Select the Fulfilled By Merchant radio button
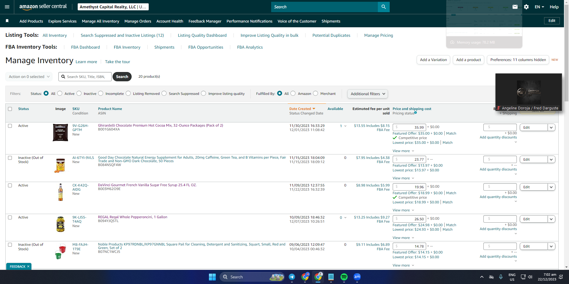 [316, 93]
